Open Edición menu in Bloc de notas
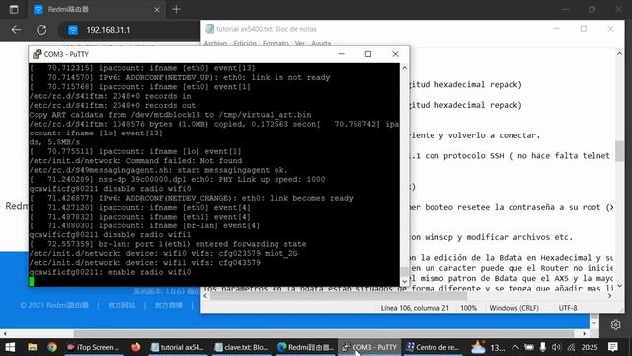 (x=245, y=43)
